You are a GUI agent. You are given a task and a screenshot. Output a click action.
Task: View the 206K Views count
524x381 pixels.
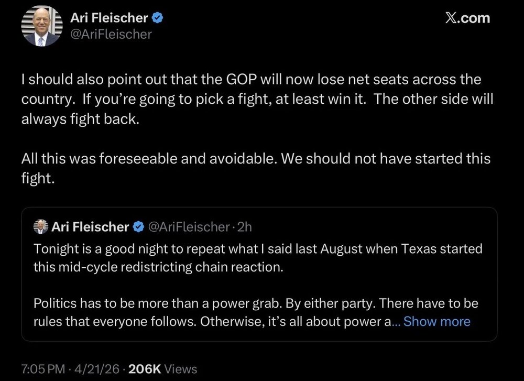[162, 369]
